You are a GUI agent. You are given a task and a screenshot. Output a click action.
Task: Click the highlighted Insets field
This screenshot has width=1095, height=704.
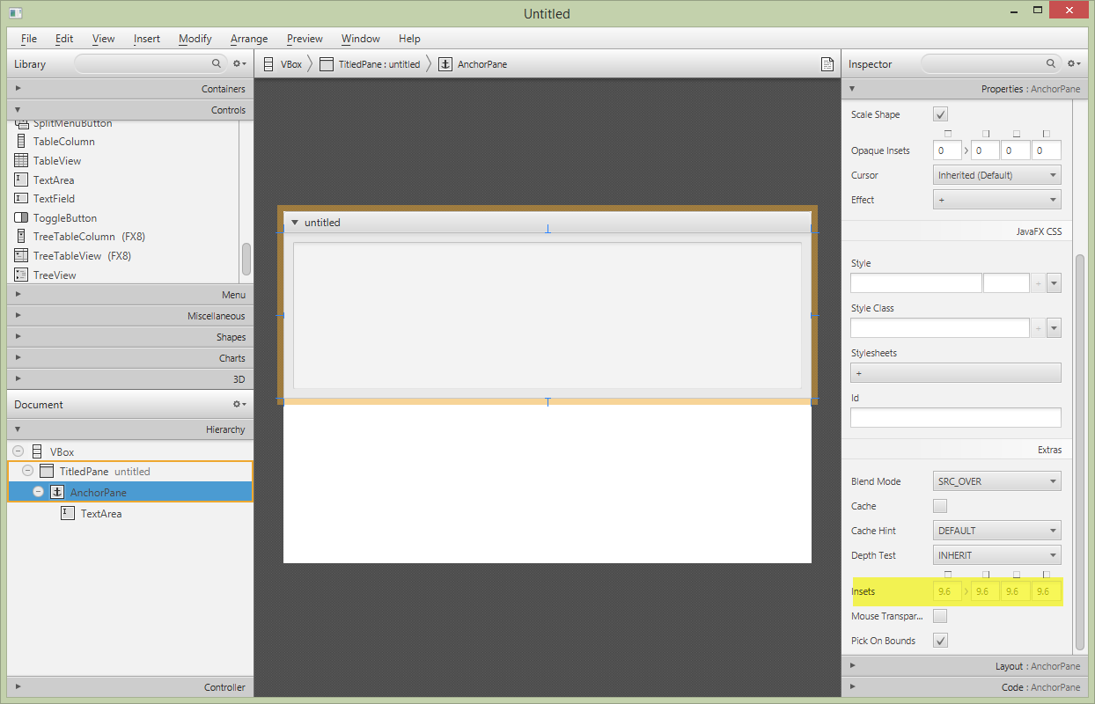(946, 590)
